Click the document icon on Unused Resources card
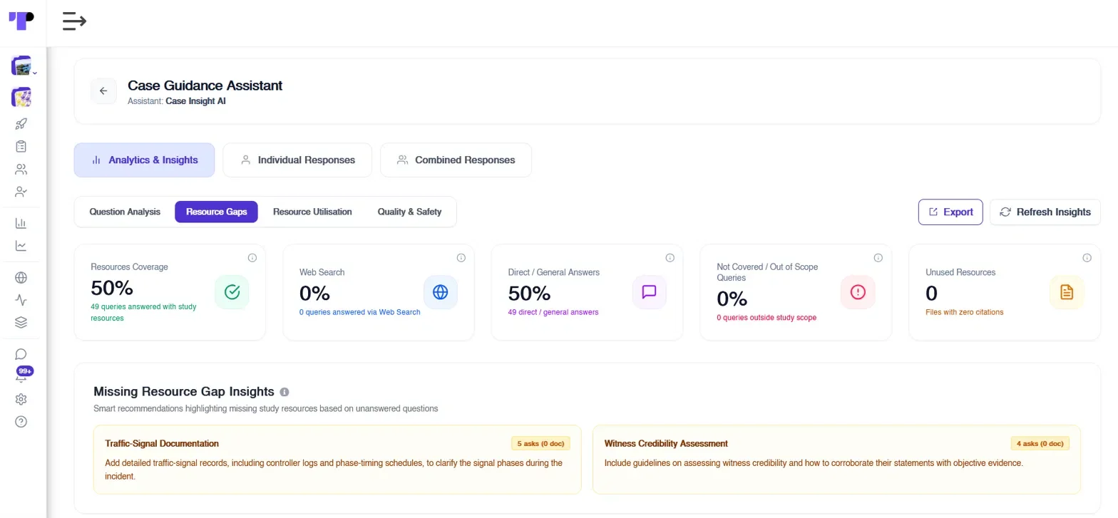The width and height of the screenshot is (1118, 518). [x=1067, y=292]
